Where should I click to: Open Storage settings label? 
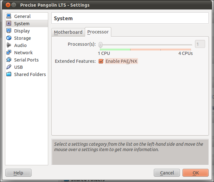coord(22,38)
